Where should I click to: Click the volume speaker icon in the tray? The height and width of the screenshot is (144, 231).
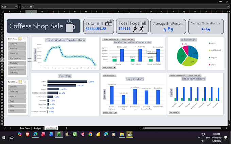[203, 141]
